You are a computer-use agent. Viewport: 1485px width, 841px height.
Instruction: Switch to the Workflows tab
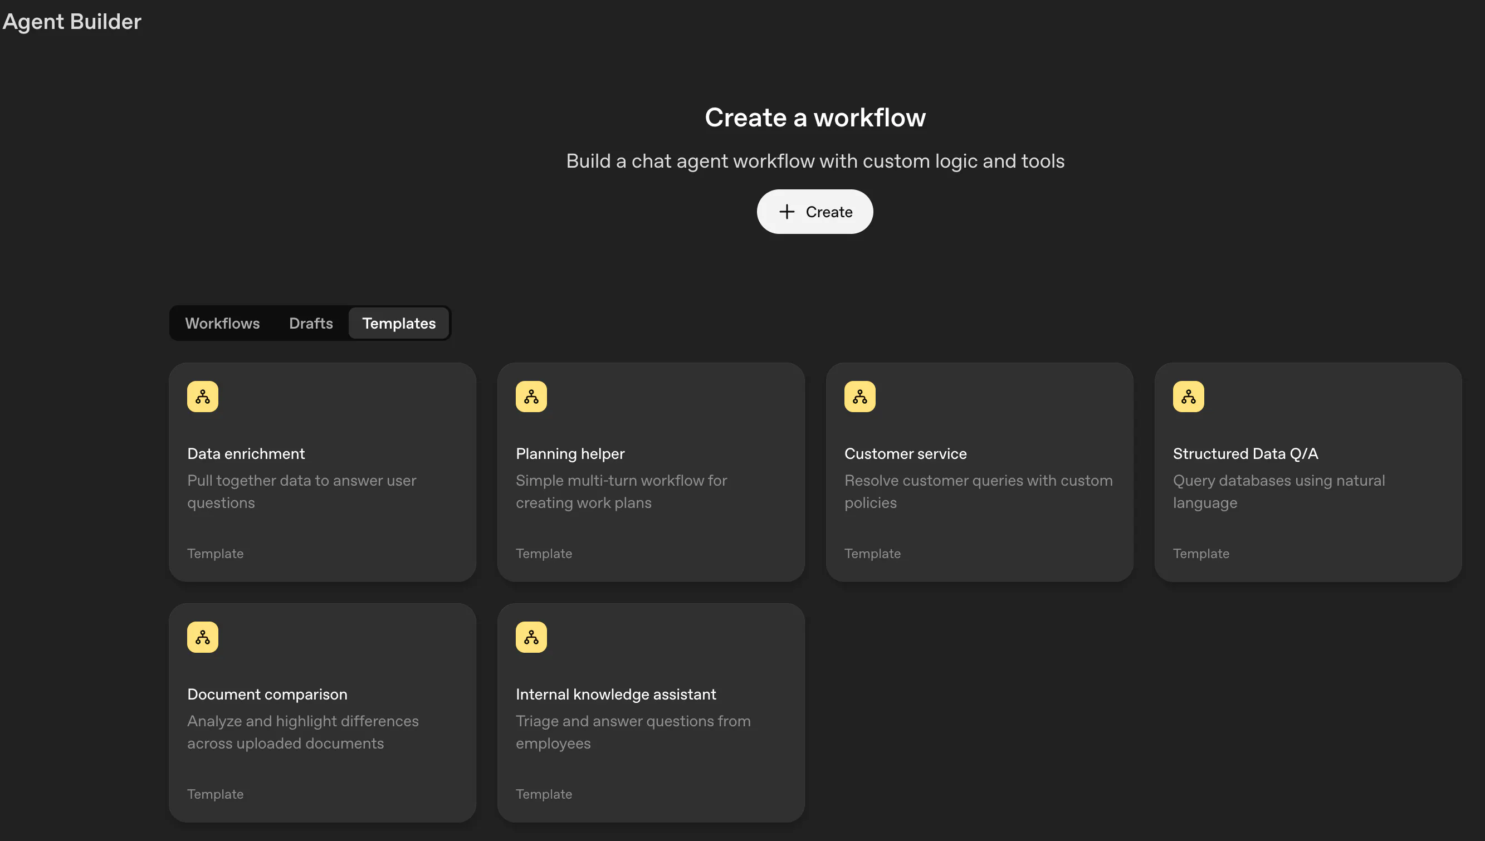[222, 324]
